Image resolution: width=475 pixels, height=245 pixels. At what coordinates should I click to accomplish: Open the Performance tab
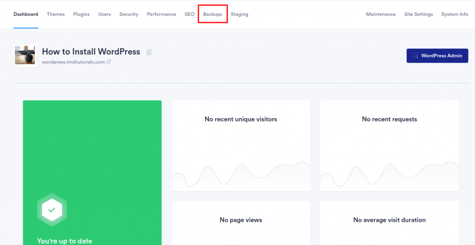pyautogui.click(x=161, y=14)
